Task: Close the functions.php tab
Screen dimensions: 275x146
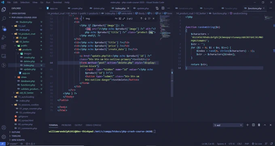Action: point(264,8)
